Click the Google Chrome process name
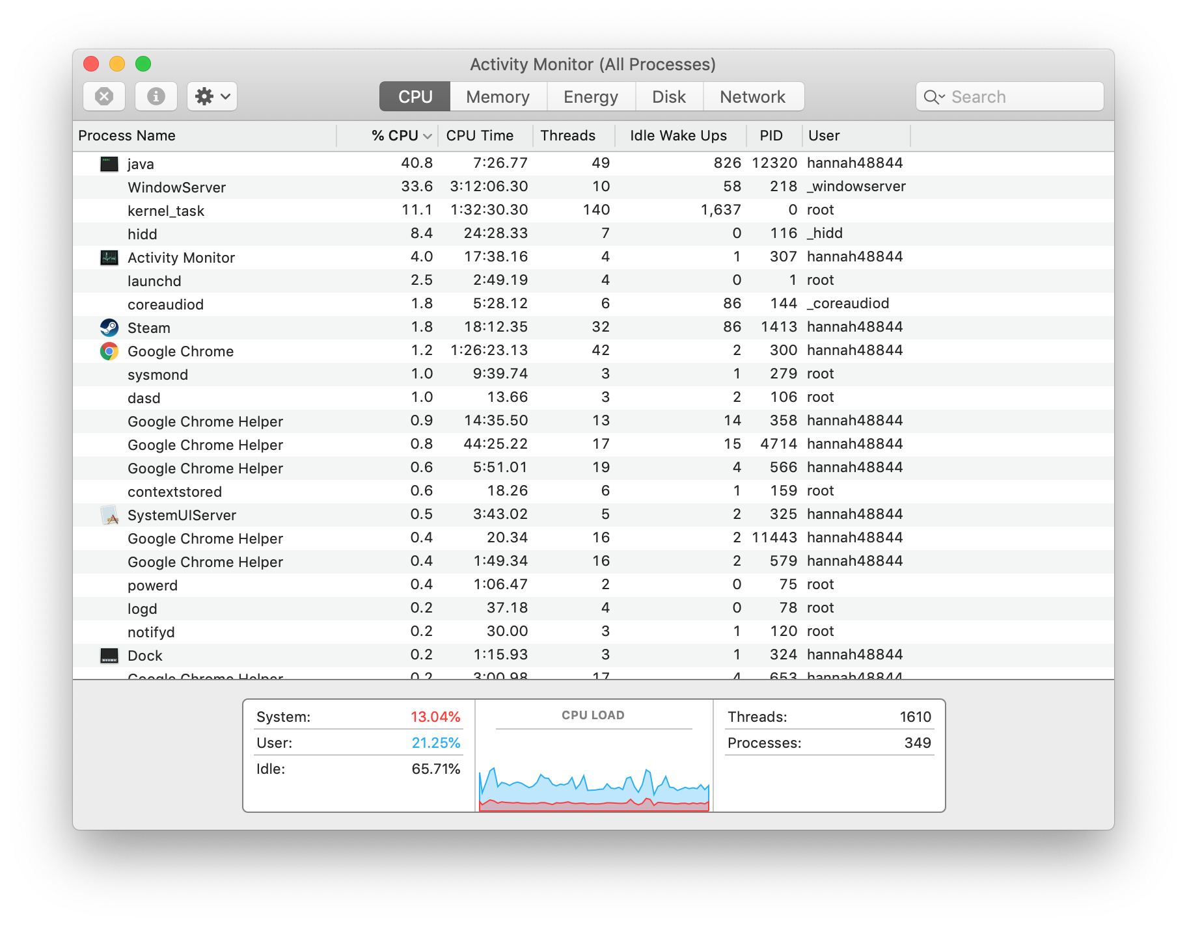 (180, 351)
